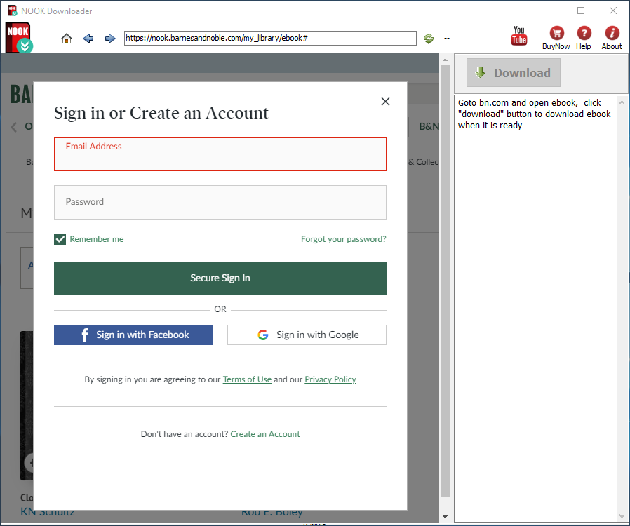Click the Download button
Image resolution: width=630 pixels, height=526 pixels.
[x=513, y=73]
